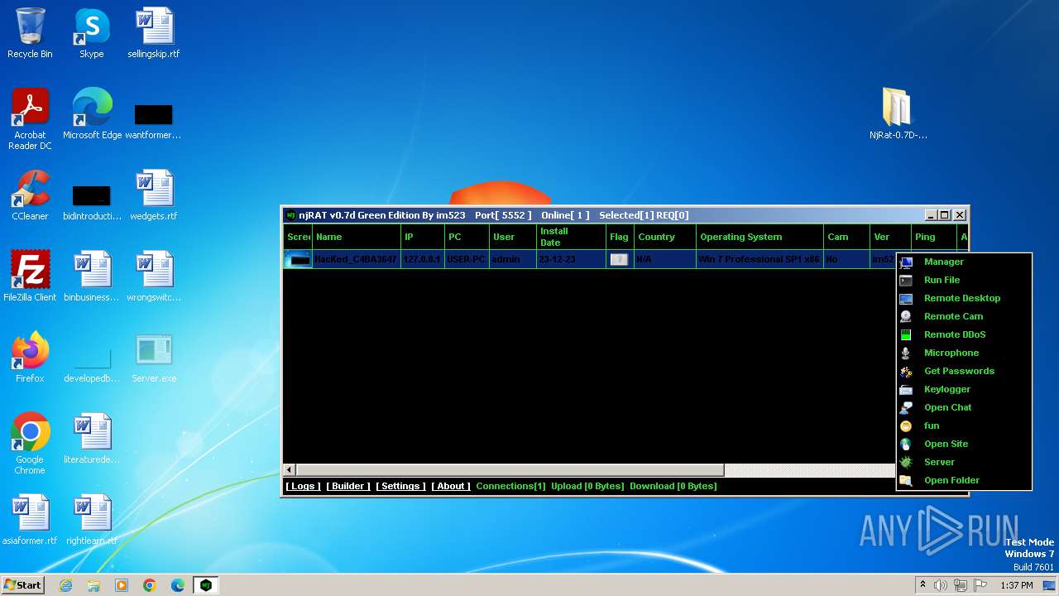1059x596 pixels.
Task: Click the horizontal scrollbar thumb in njRAT
Action: (x=510, y=469)
